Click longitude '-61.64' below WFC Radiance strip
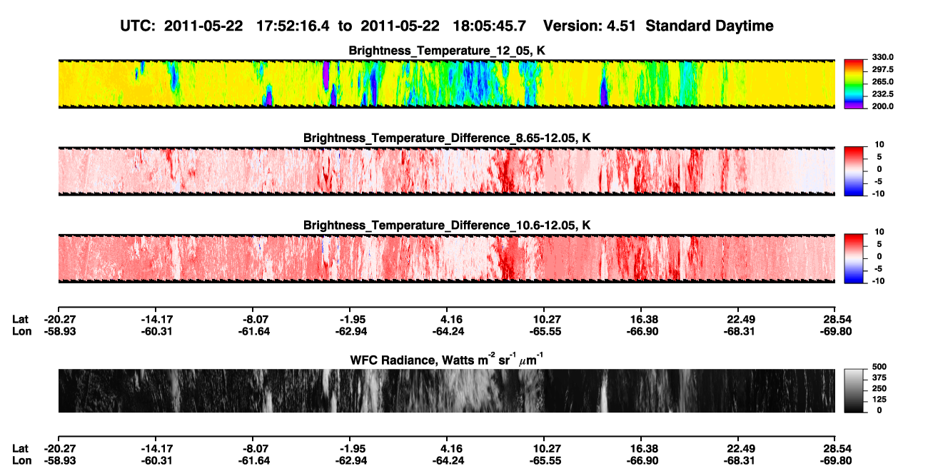Image resolution: width=928 pixels, height=476 pixels. (254, 460)
